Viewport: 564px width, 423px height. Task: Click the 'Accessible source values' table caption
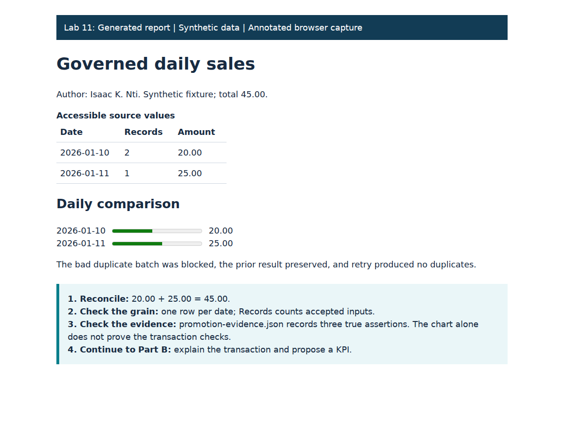point(116,116)
